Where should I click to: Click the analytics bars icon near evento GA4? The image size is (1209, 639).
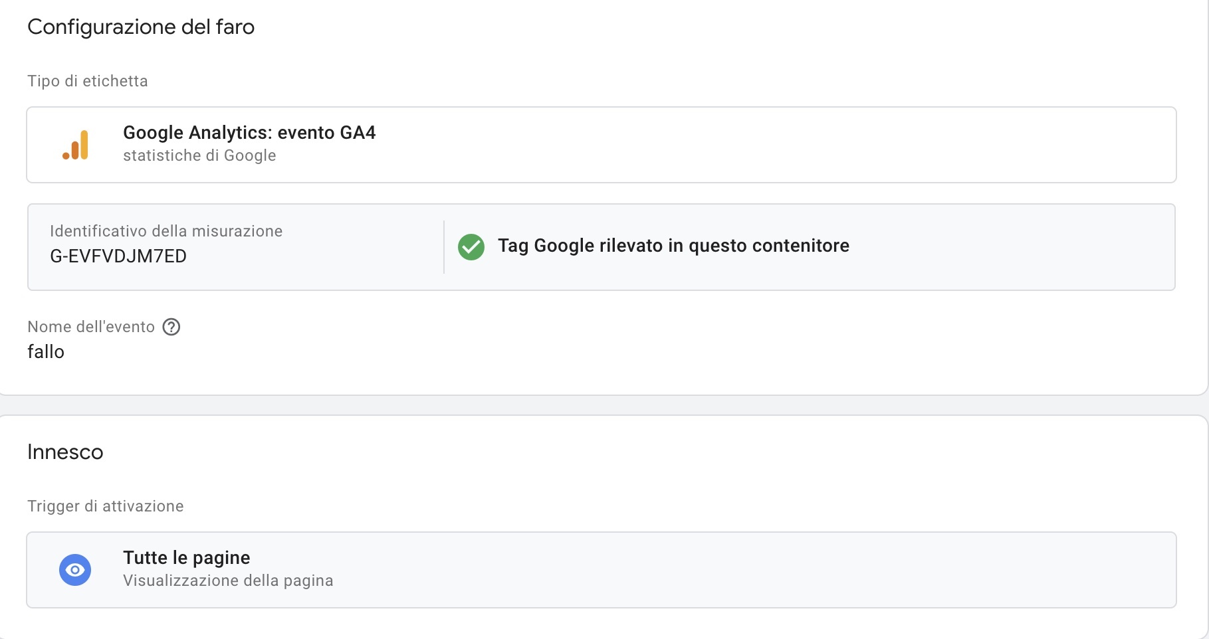[75, 144]
